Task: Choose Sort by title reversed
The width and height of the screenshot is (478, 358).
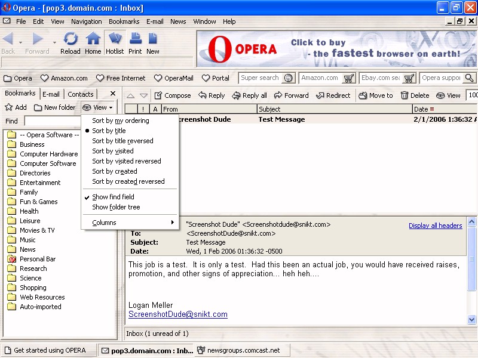Action: coord(130,141)
